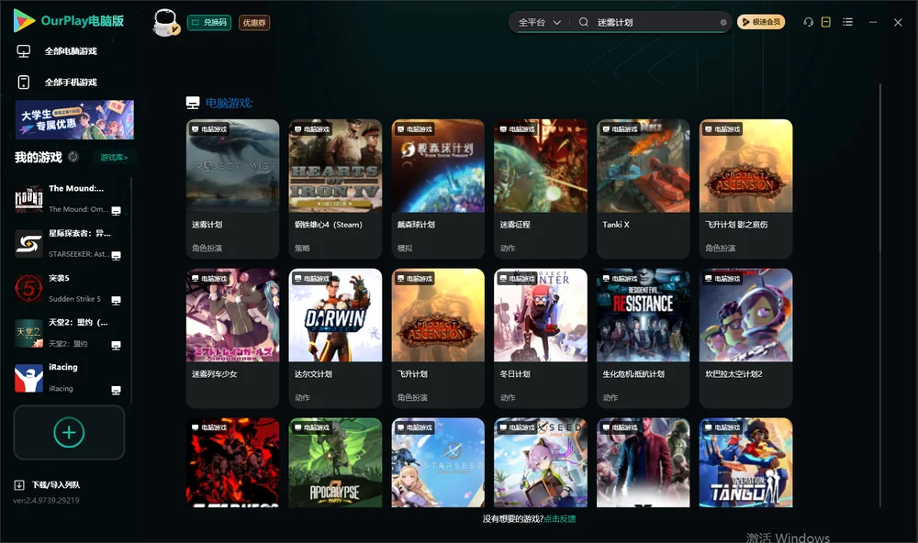Clear the search text with the X icon
The image size is (918, 543).
(723, 23)
